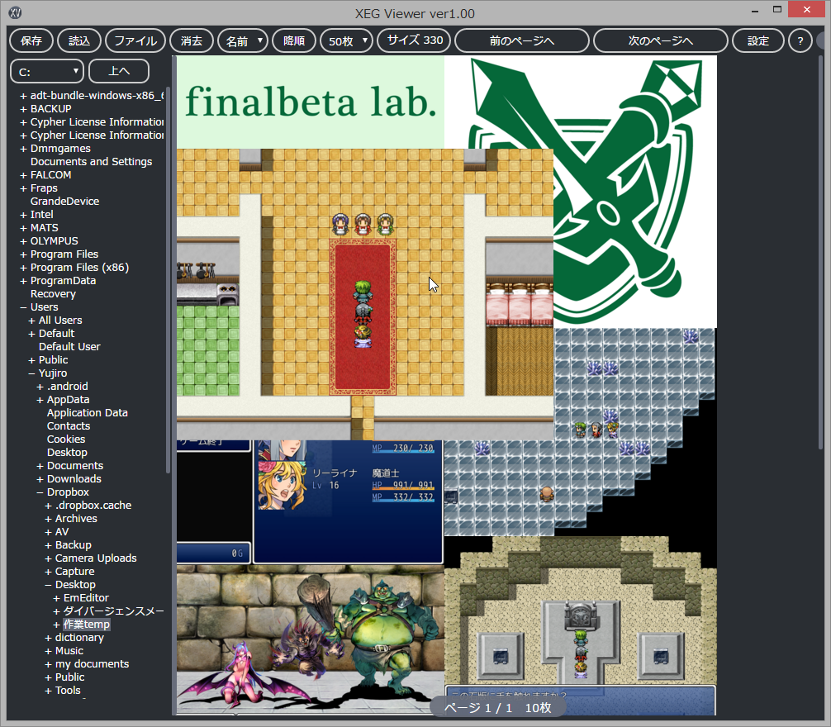Screen dimensions: 831x727
Task: Expand the dictionary folder
Action: (x=48, y=638)
